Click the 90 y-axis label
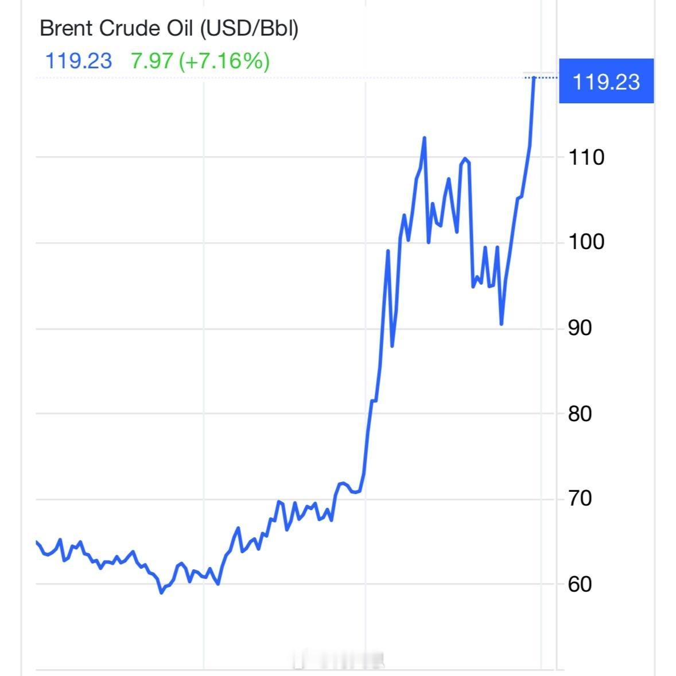The height and width of the screenshot is (676, 676). 580,328
